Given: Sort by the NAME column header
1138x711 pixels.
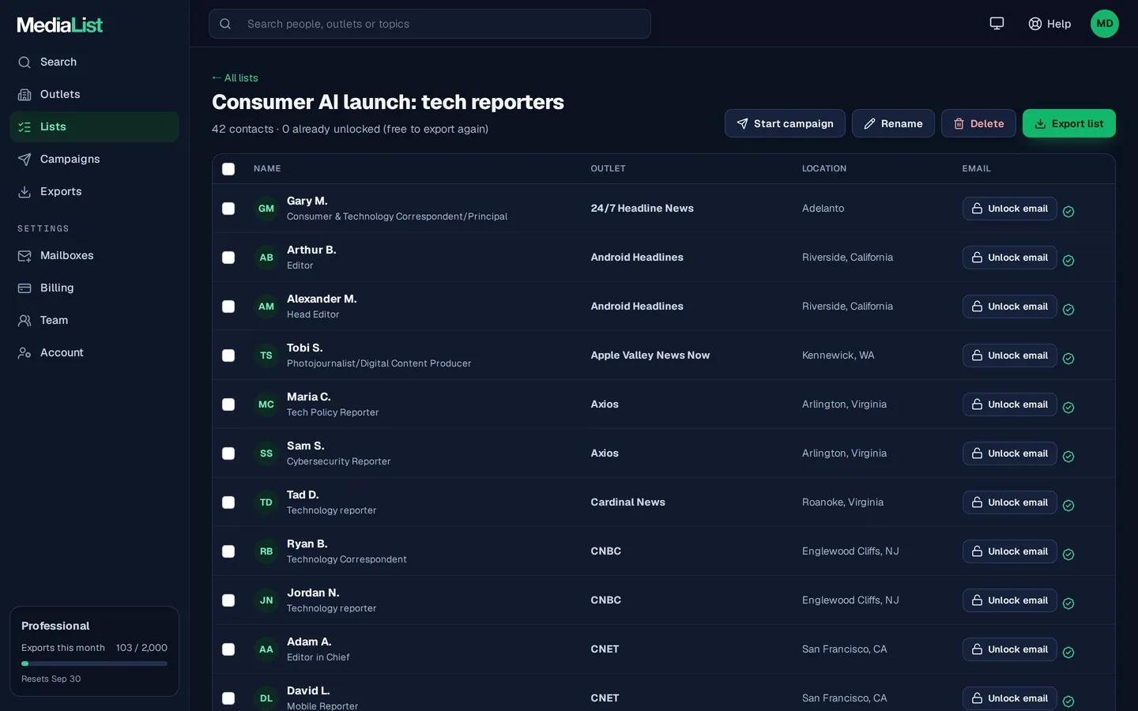Looking at the screenshot, I should 267,169.
